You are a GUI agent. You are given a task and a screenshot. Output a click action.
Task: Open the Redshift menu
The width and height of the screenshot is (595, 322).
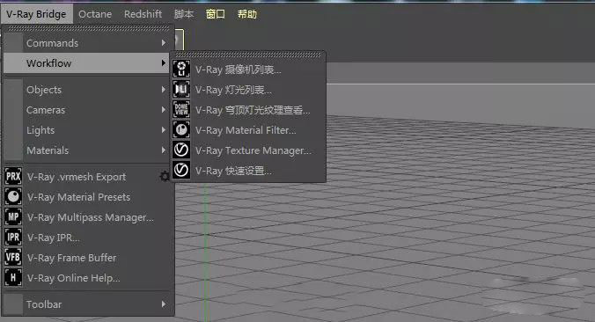[x=143, y=14]
